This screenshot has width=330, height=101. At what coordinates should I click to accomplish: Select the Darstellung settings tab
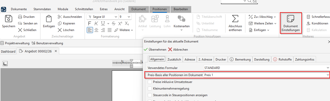click(x=262, y=59)
